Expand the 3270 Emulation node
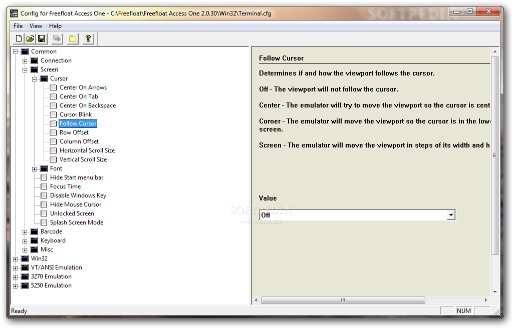Viewport: 514px width, 329px height. click(x=16, y=277)
